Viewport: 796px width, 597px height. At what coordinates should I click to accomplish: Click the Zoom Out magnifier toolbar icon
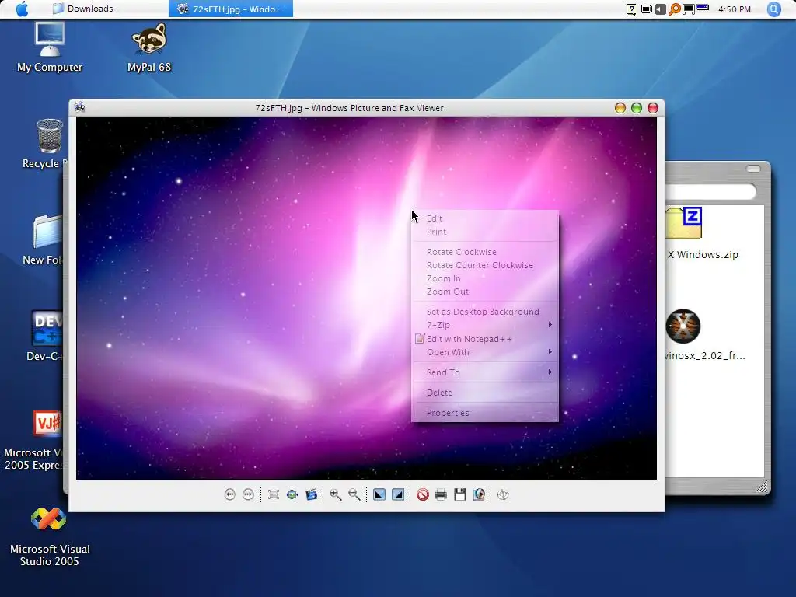pyautogui.click(x=354, y=494)
